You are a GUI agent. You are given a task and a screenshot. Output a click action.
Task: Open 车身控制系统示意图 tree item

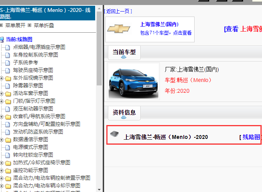coord(35,55)
